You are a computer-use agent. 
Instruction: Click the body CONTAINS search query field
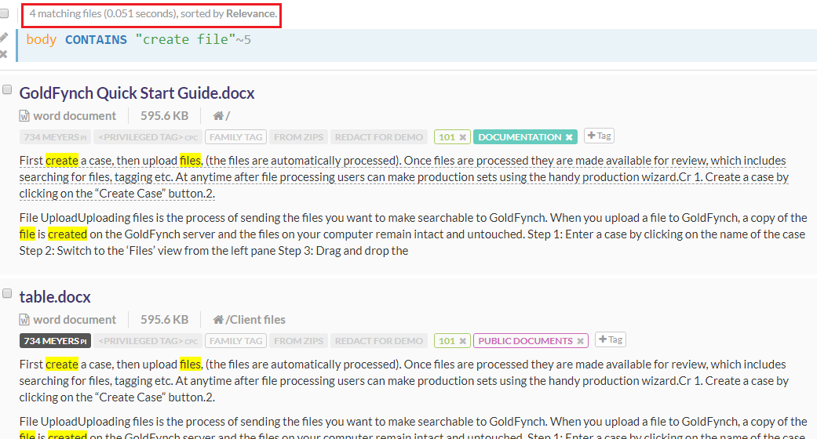(x=392, y=40)
